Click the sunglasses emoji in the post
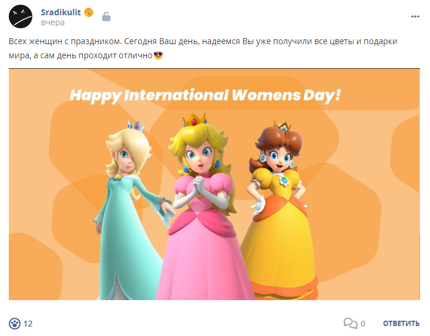The width and height of the screenshot is (430, 336). pos(158,55)
